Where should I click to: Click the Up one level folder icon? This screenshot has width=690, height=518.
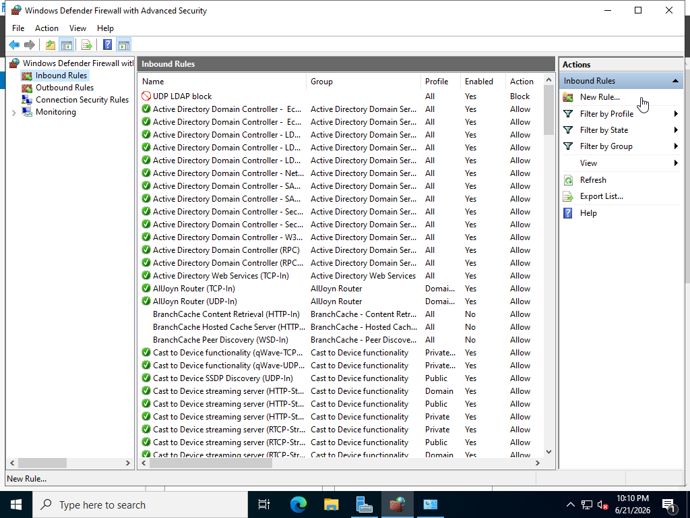coord(51,45)
